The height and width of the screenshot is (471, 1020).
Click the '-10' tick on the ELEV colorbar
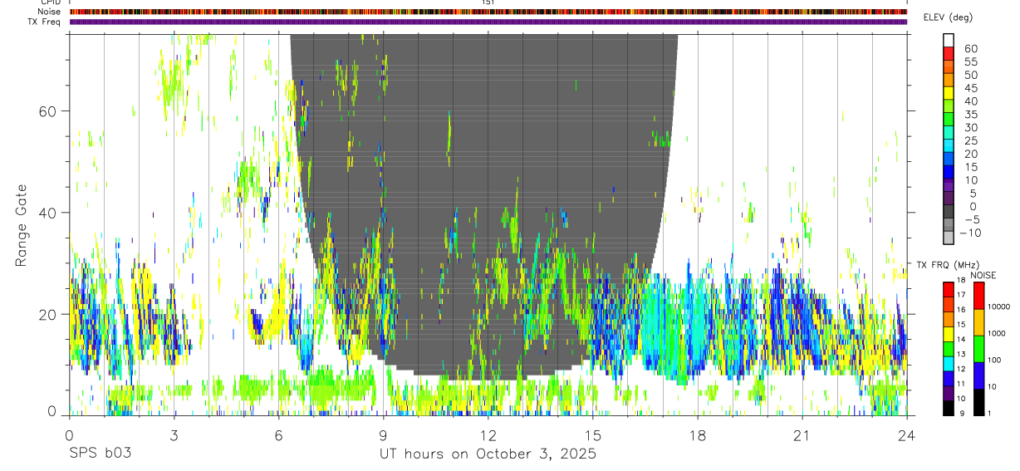tap(970, 233)
